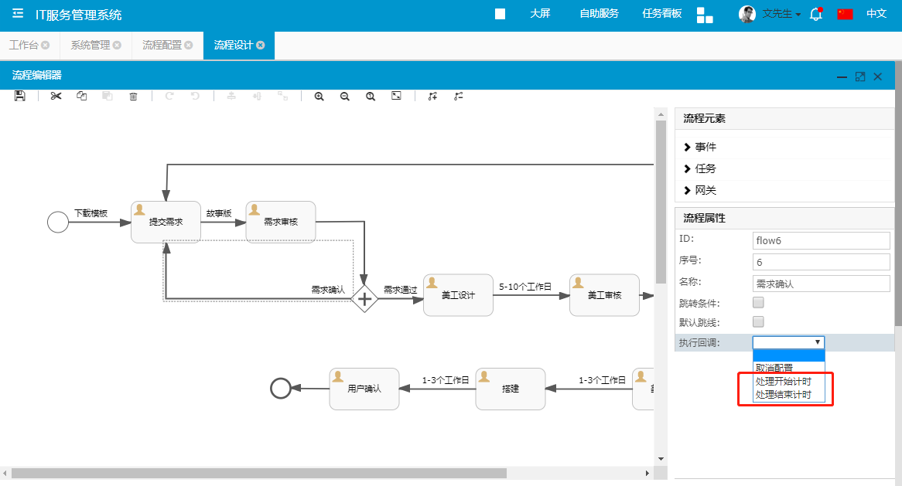Click the save diagram icon
Viewport: 902px width, 486px height.
click(x=20, y=96)
